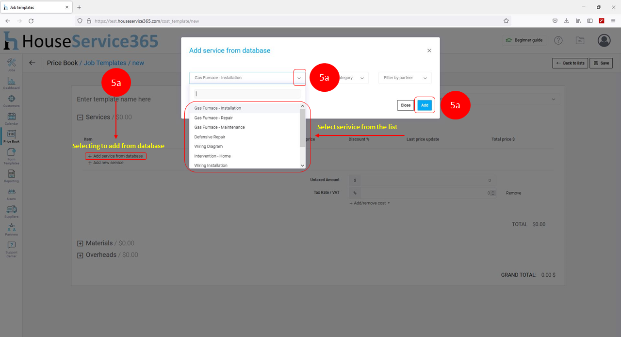621x337 pixels.
Task: Open Filter by partner dropdown
Action: click(x=405, y=78)
